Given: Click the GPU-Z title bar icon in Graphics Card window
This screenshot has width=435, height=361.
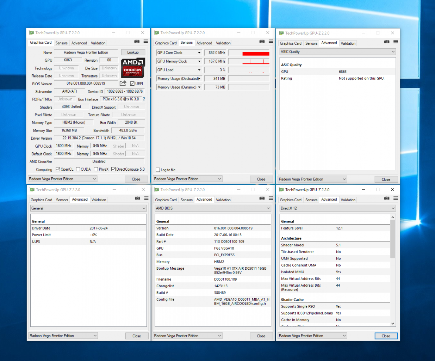Looking at the screenshot, I should click(31, 33).
